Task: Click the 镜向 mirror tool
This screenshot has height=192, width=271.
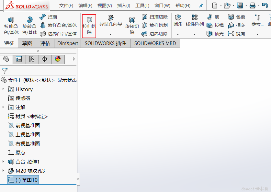Action: click(x=236, y=34)
